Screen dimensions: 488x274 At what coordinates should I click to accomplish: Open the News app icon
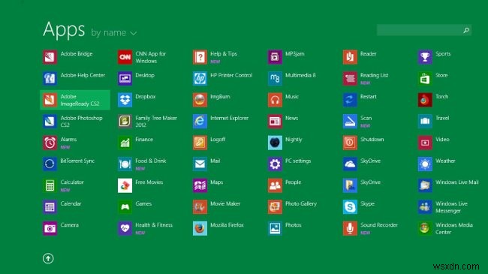[275, 122]
